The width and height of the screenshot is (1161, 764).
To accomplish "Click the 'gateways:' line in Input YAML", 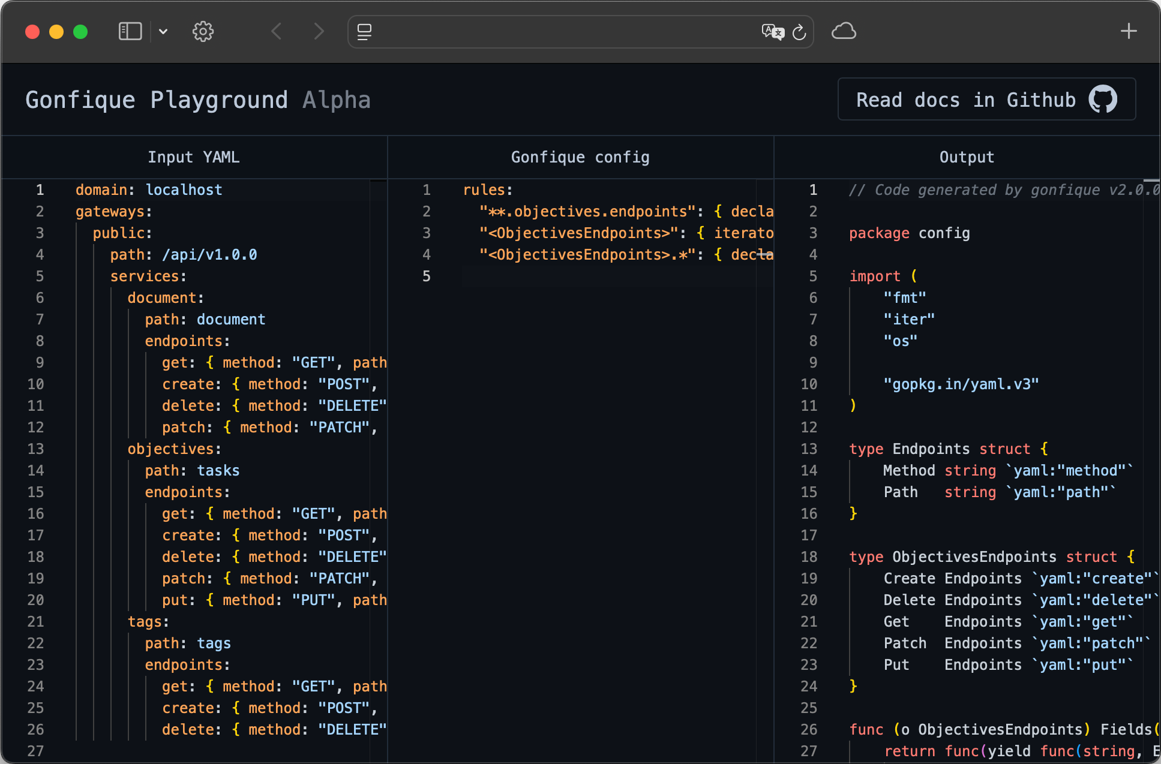I will pyautogui.click(x=114, y=211).
